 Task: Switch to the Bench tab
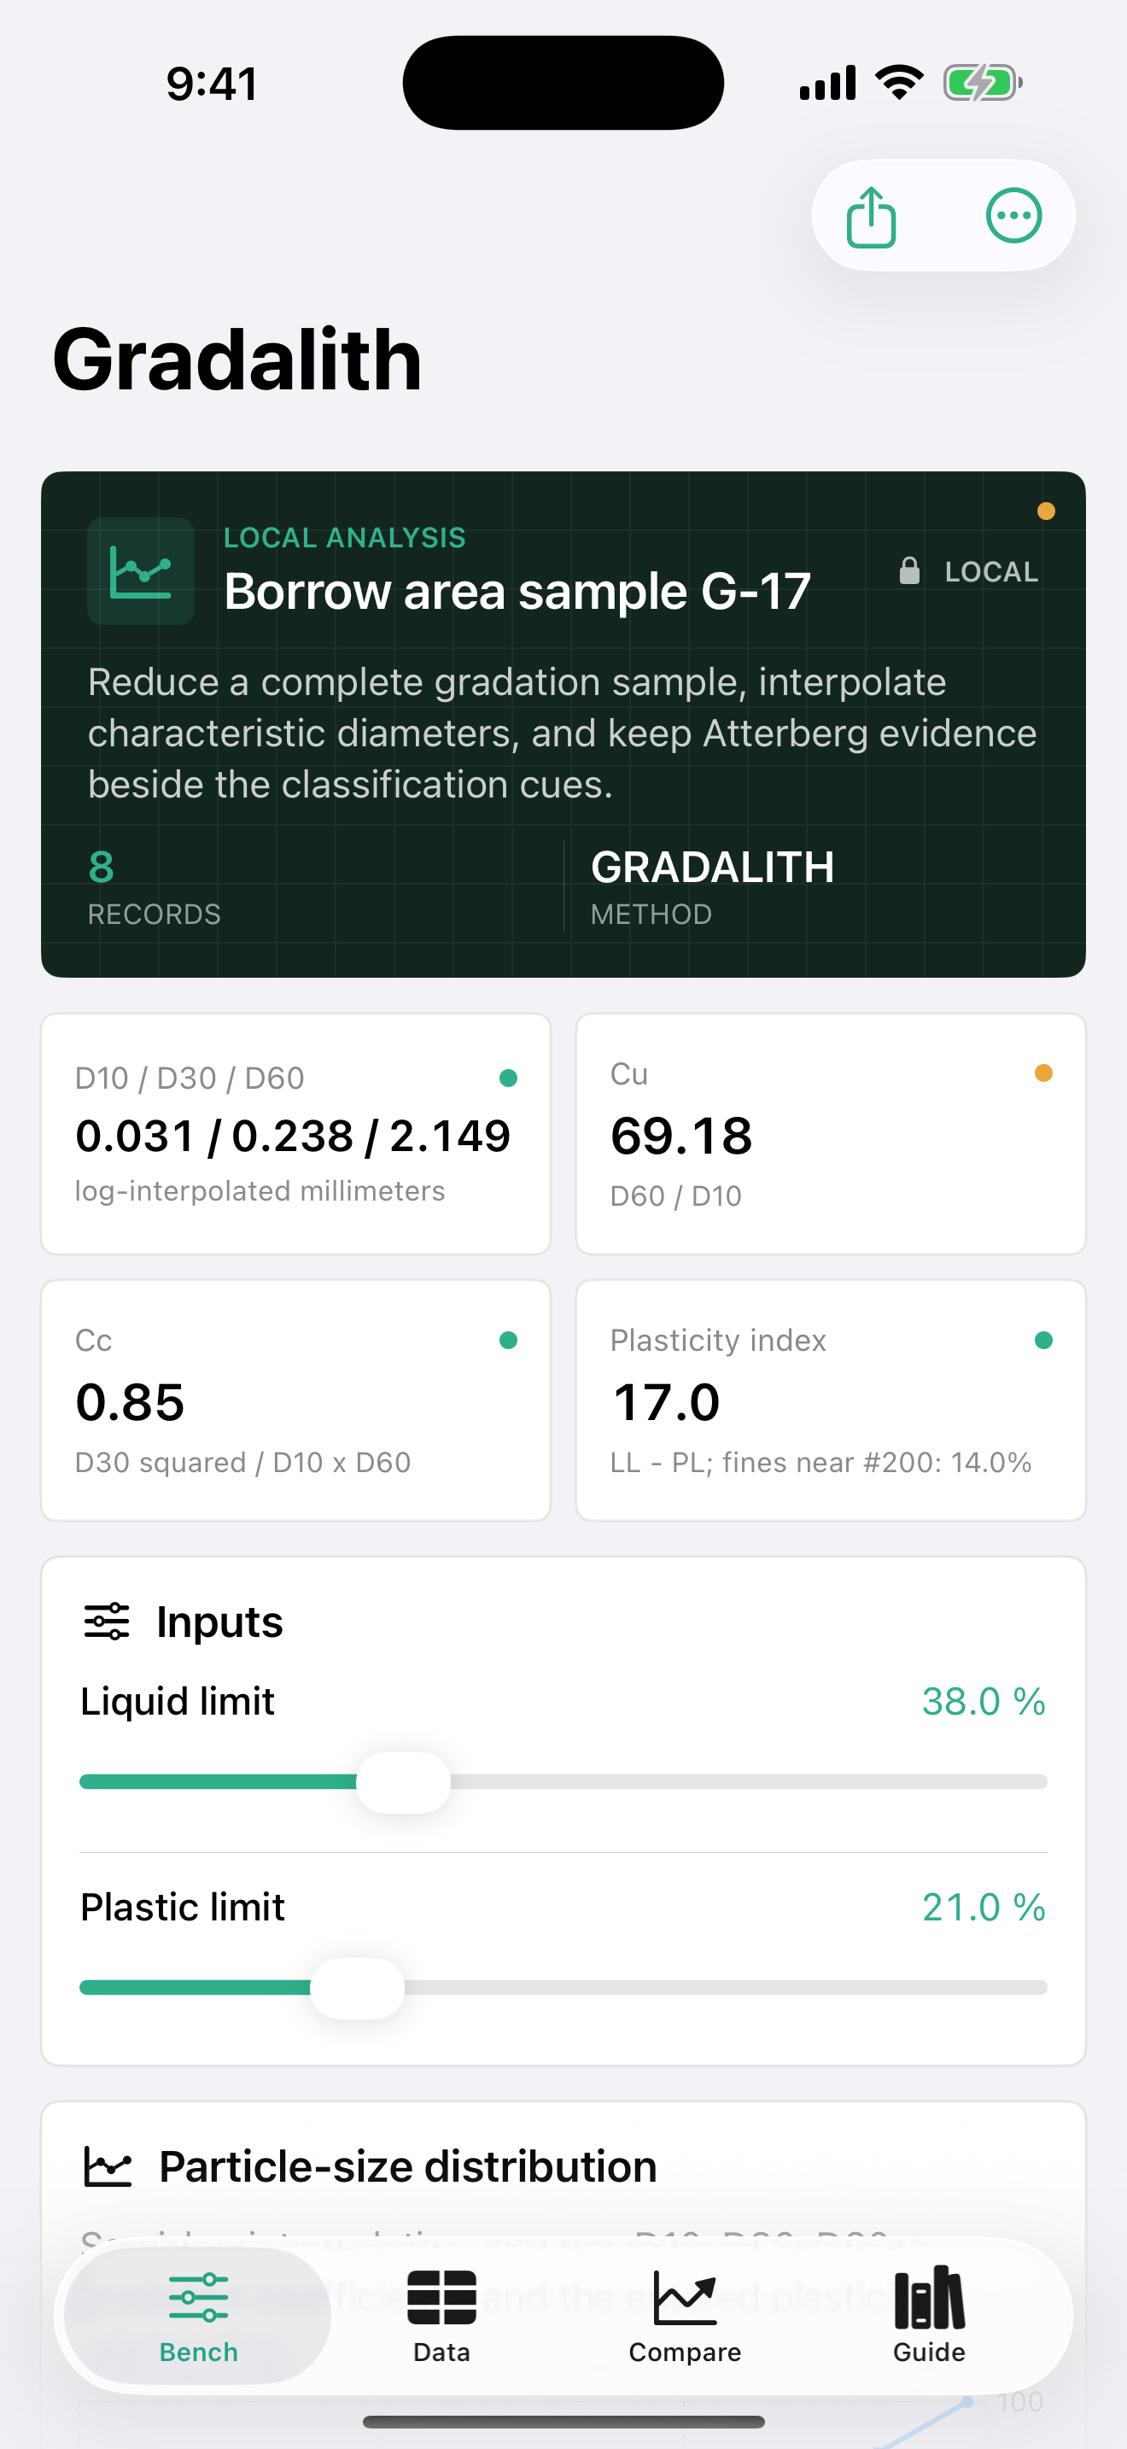198,2316
